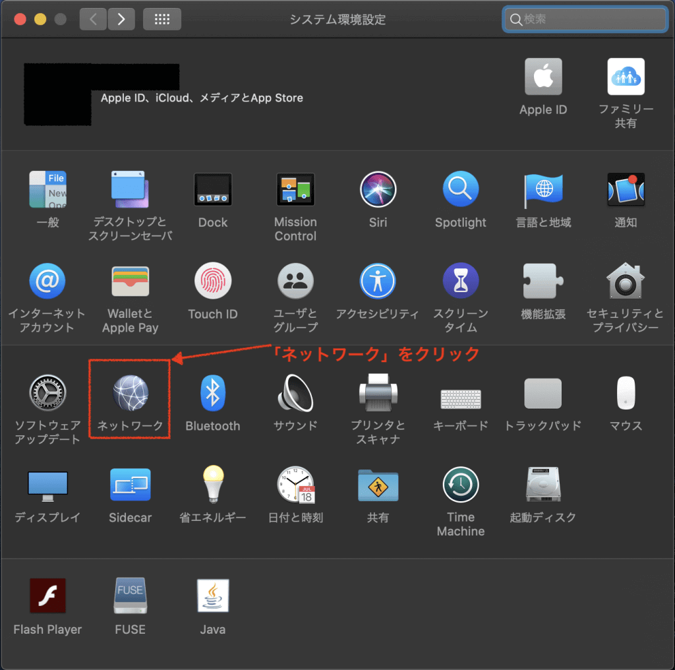The height and width of the screenshot is (670, 675).
Task: Open ユーザとグループ preferences
Action: pyautogui.click(x=295, y=281)
